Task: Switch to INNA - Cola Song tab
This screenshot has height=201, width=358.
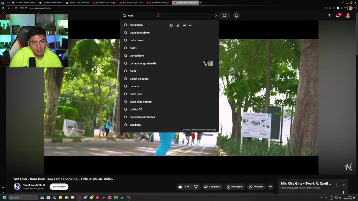Action: click(x=105, y=3)
